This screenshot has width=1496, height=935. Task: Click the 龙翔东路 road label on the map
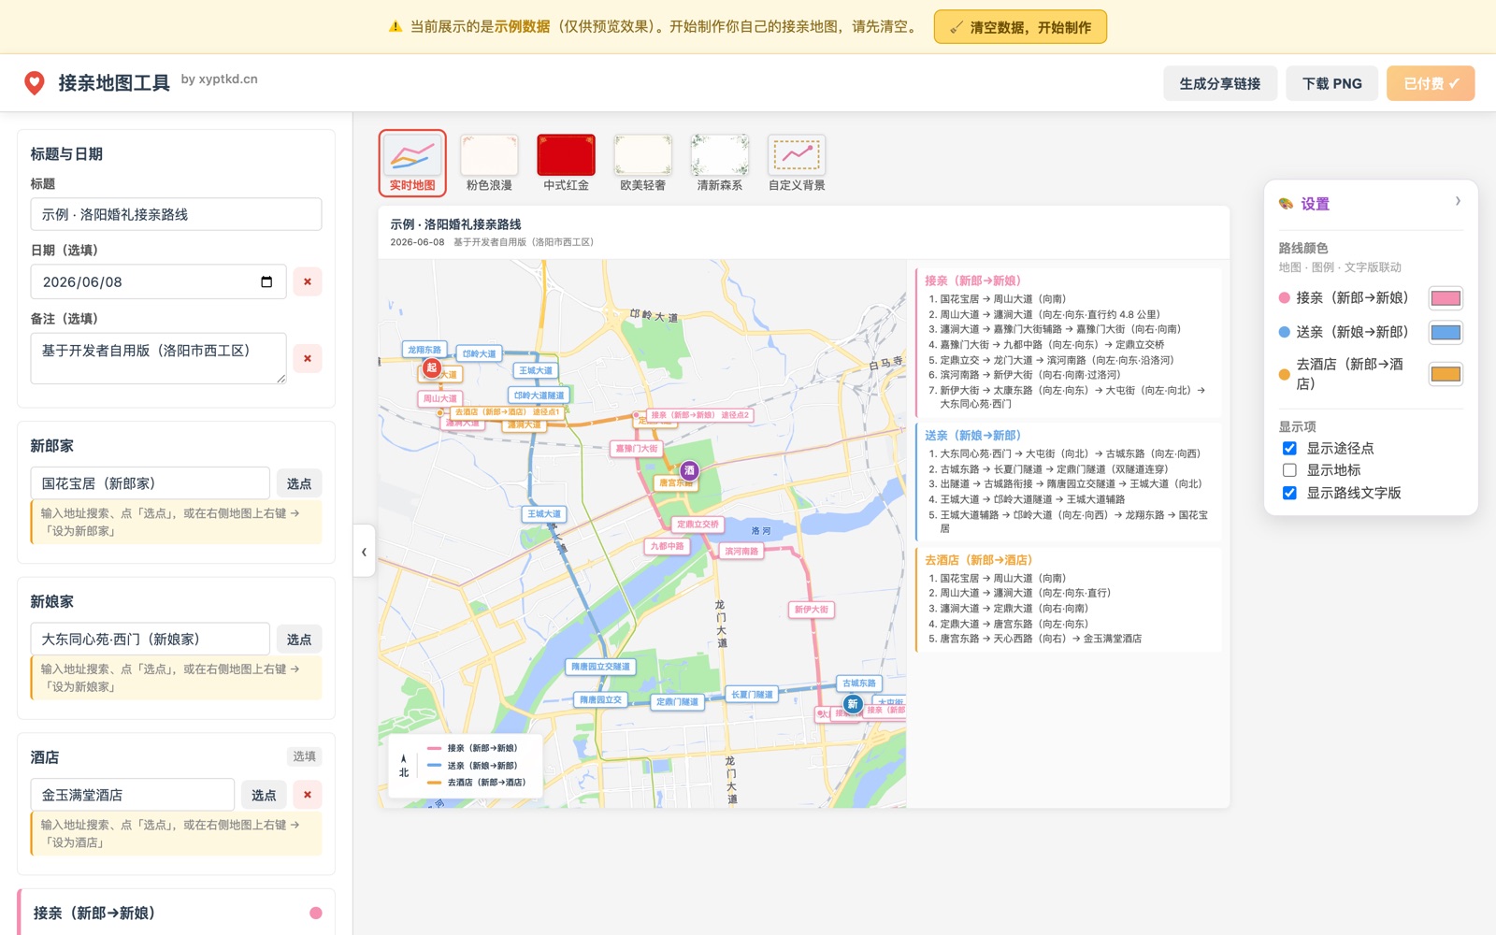pyautogui.click(x=424, y=350)
